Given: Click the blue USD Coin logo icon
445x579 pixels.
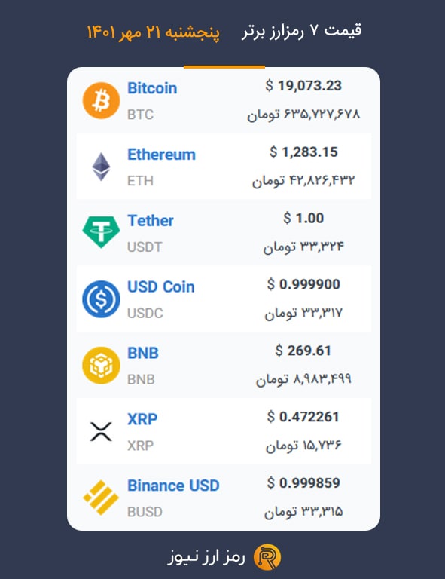Looking at the screenshot, I should pos(101,299).
